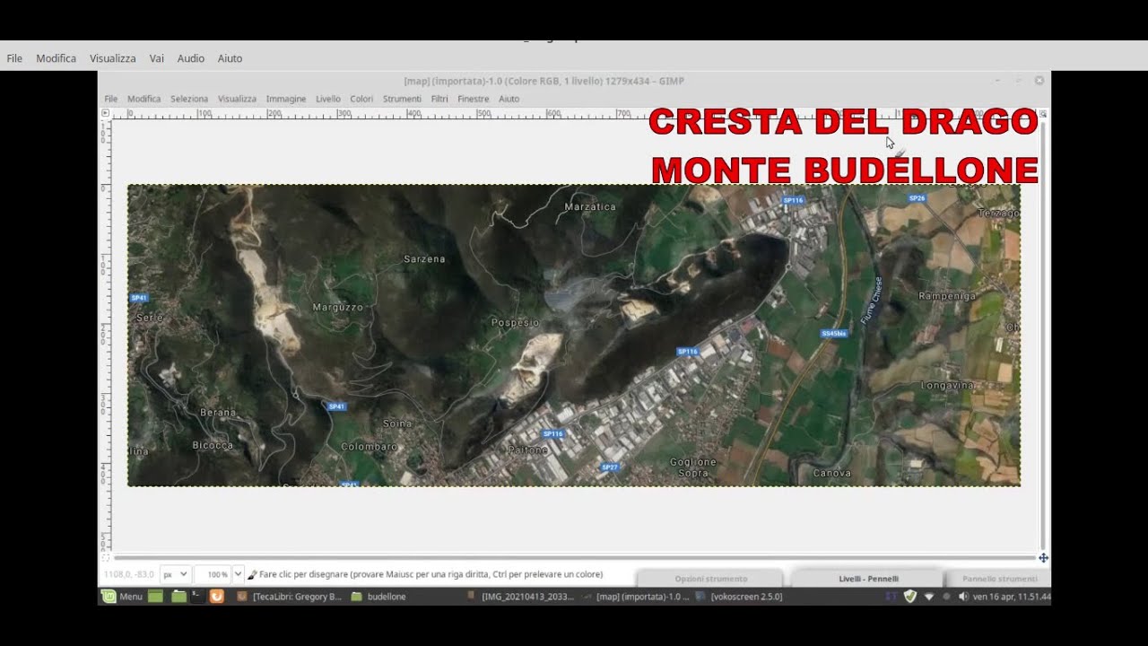Open the GIMP Filtri menu
1148x646 pixels.
(439, 99)
